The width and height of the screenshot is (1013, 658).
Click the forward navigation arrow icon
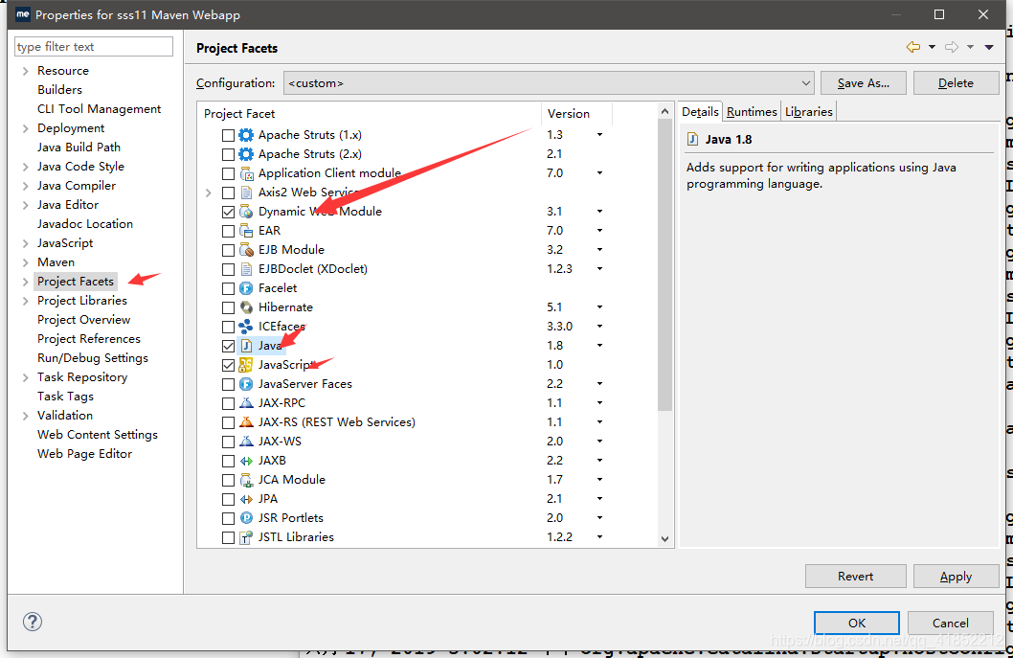952,47
